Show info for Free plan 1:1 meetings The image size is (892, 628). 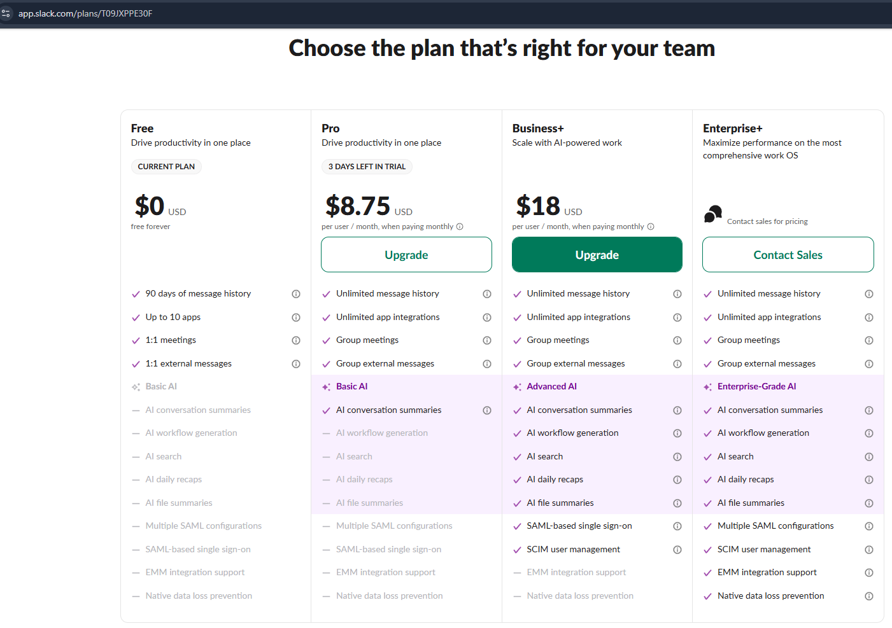tap(296, 340)
